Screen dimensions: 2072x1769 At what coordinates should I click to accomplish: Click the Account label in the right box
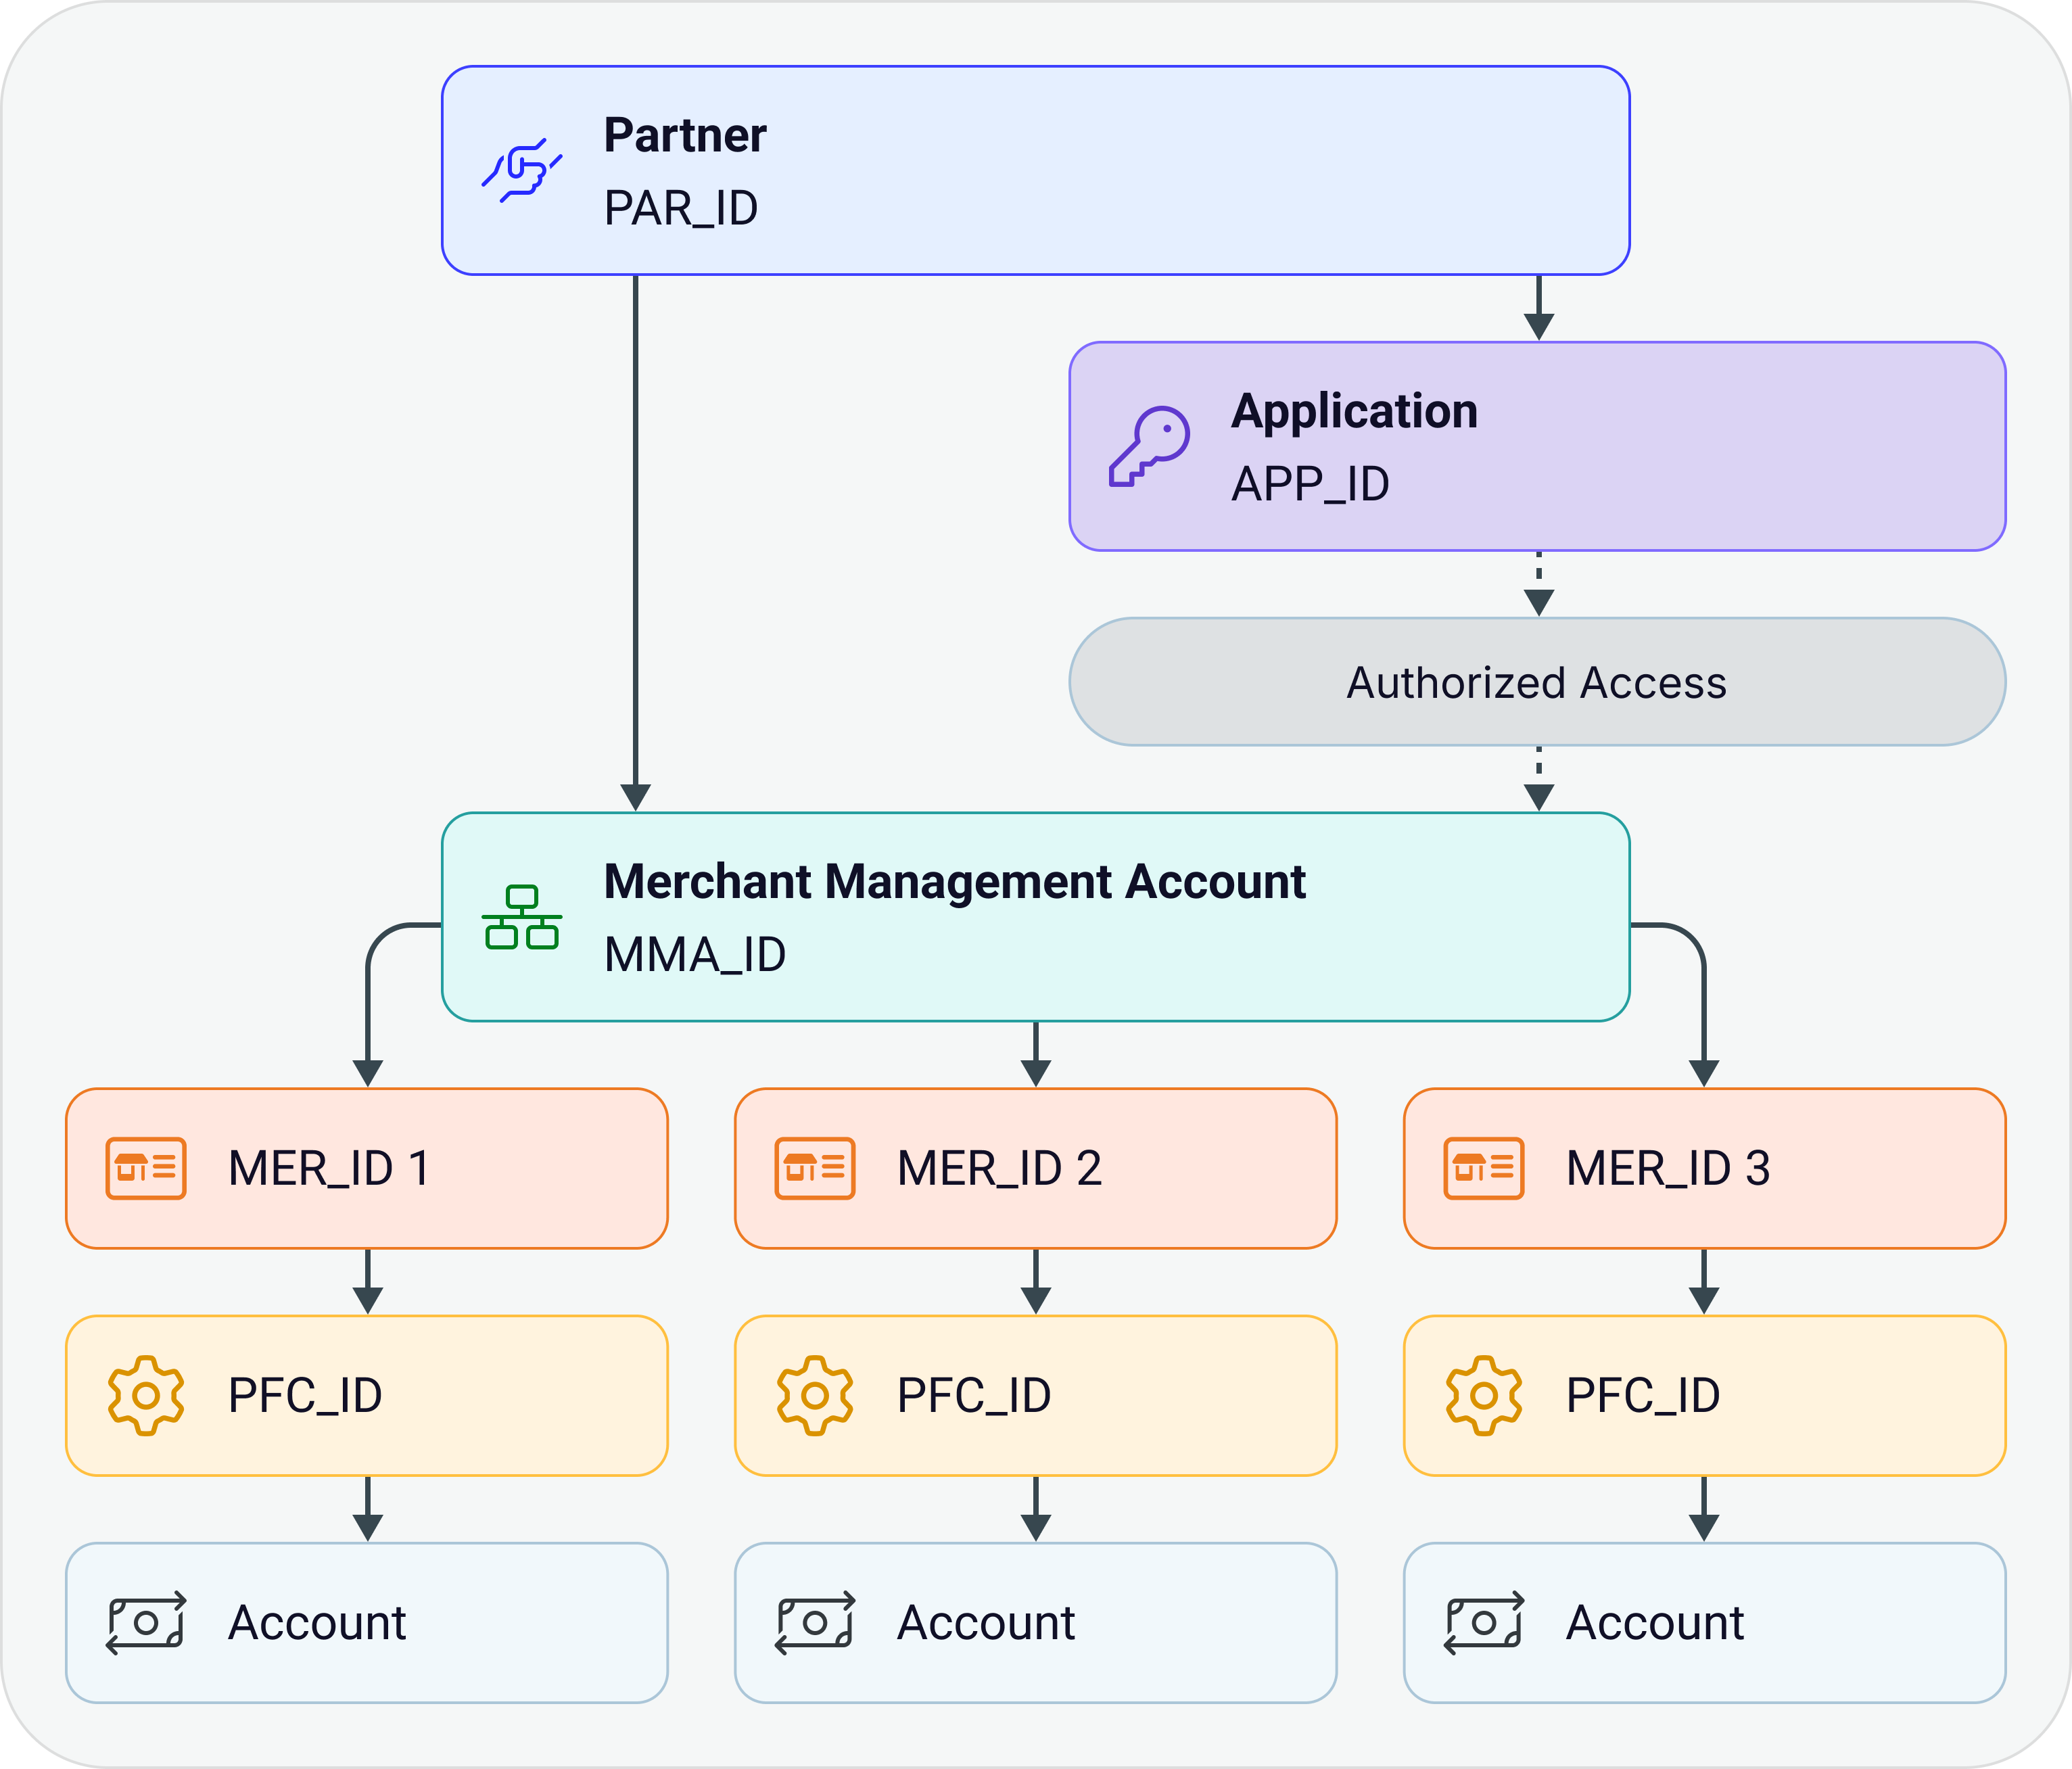(x=1655, y=1623)
